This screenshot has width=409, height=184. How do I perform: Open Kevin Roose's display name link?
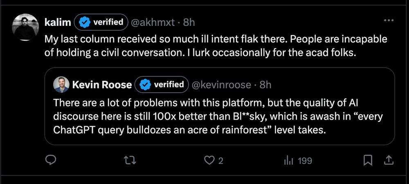(102, 85)
